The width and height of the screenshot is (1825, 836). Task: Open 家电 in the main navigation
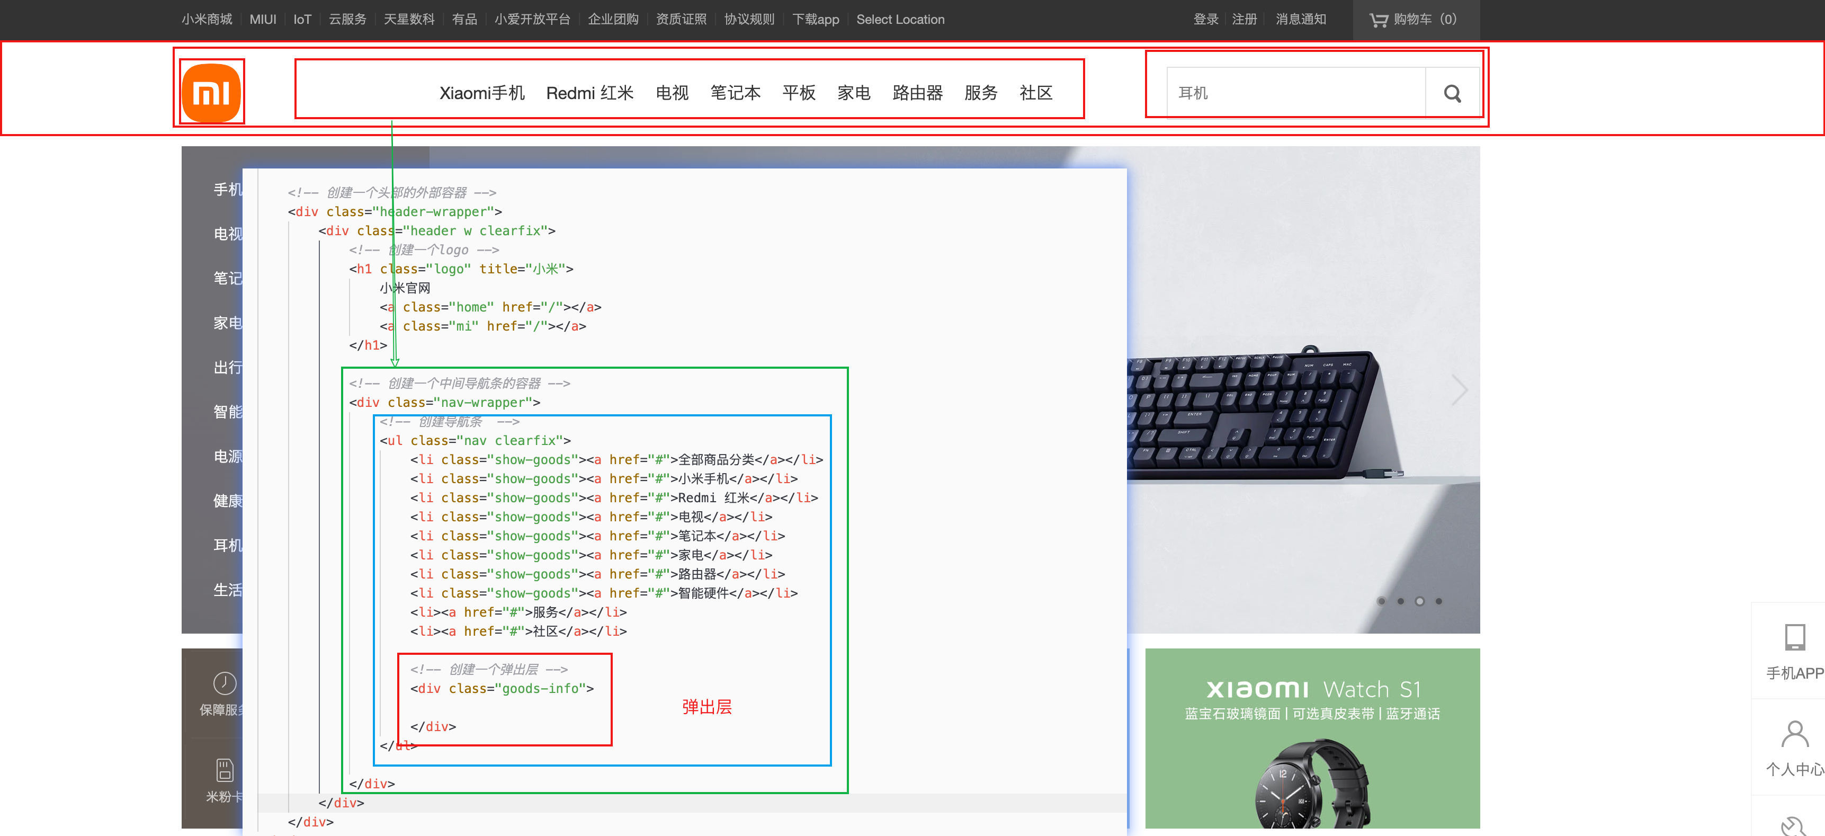(854, 93)
